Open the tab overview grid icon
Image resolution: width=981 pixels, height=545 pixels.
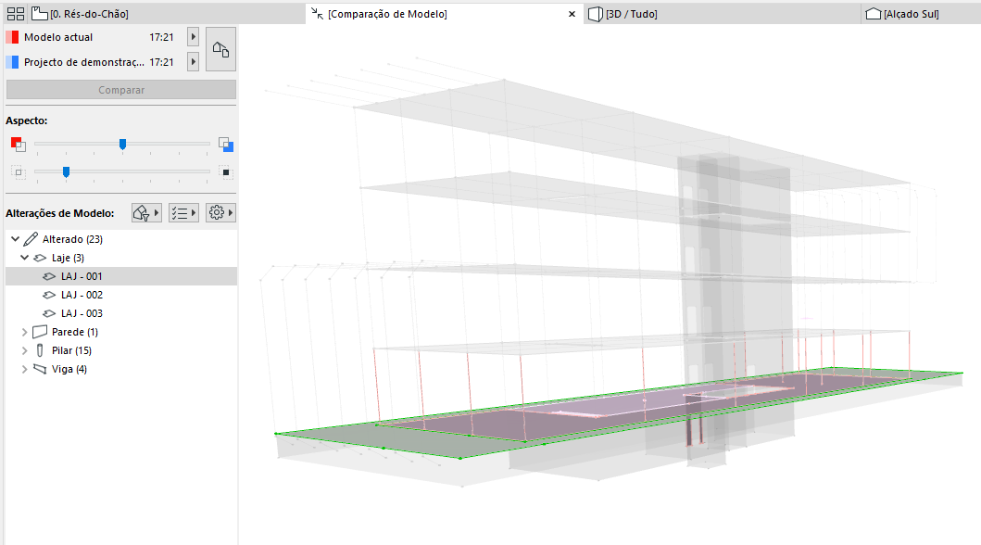click(x=16, y=14)
